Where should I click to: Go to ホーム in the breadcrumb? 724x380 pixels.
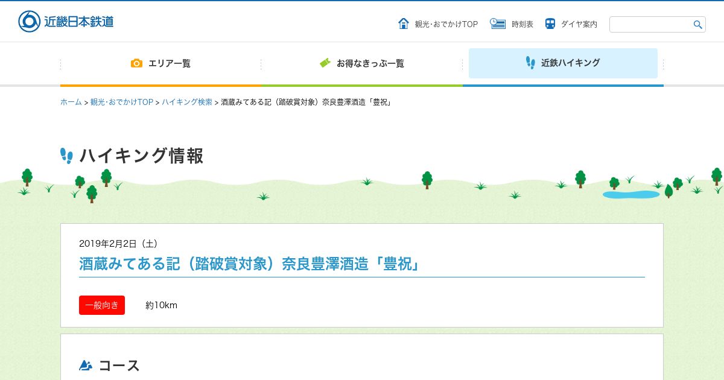coord(71,103)
